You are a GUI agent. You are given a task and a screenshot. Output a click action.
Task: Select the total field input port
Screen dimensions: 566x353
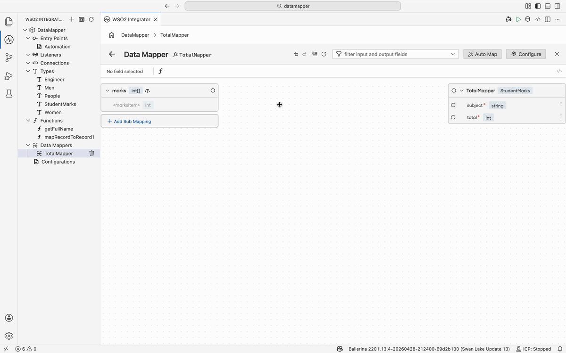click(x=453, y=117)
